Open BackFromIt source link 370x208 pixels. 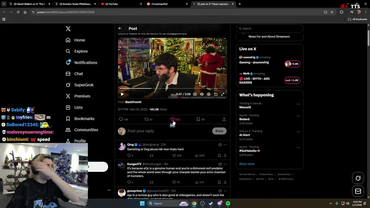pos(133,102)
